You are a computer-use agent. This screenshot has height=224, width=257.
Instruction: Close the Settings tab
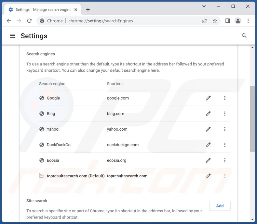point(76,10)
